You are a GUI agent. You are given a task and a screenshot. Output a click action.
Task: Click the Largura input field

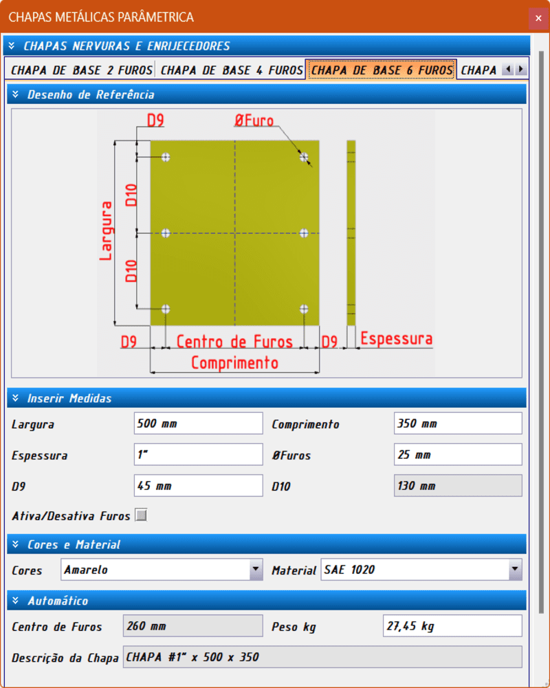click(199, 423)
